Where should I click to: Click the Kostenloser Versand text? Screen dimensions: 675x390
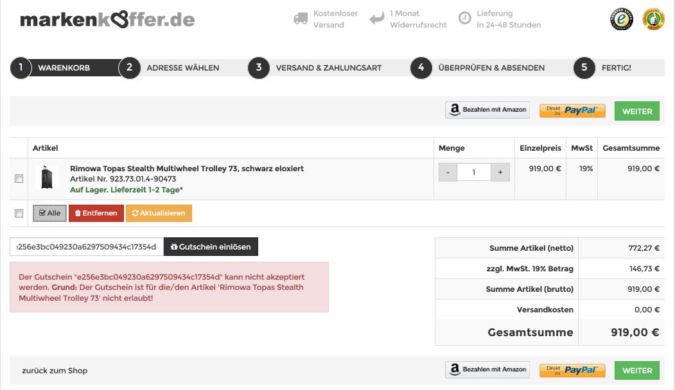coord(335,19)
